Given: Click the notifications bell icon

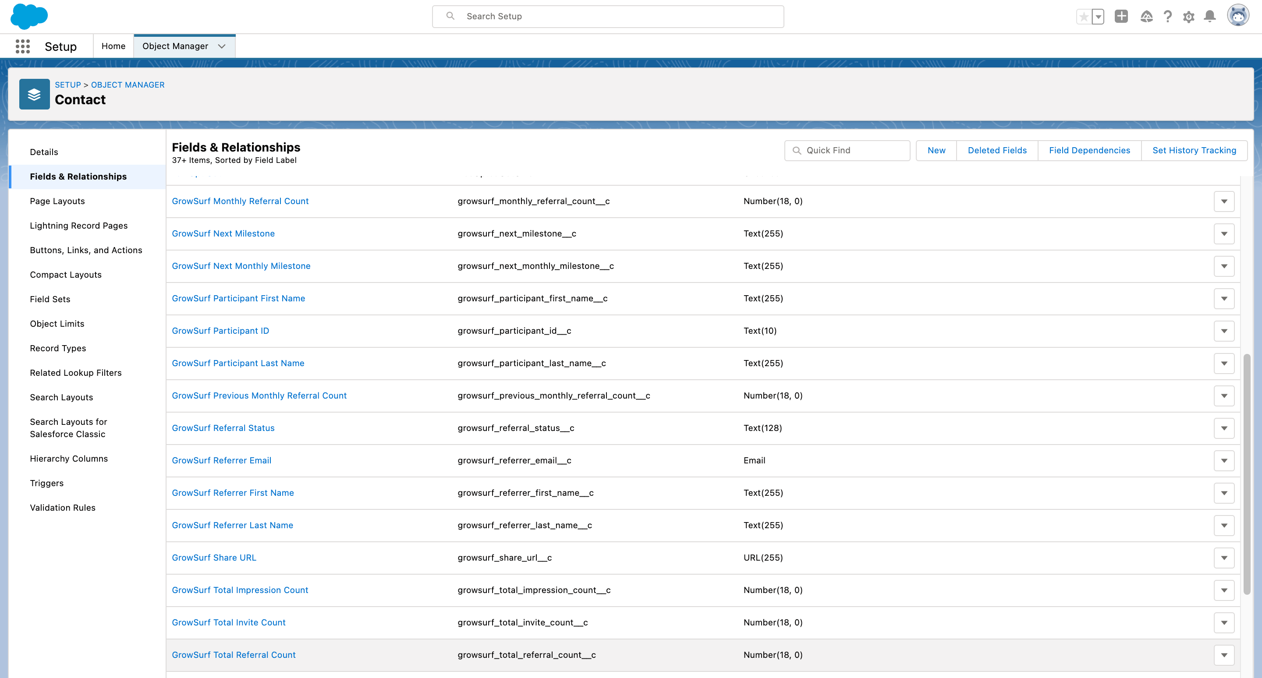Looking at the screenshot, I should point(1209,16).
